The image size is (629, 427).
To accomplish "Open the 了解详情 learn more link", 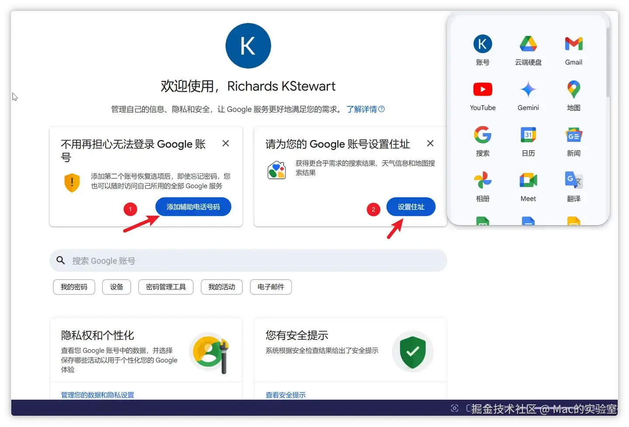I will [x=366, y=109].
